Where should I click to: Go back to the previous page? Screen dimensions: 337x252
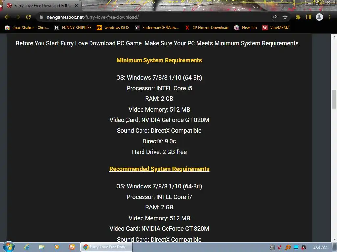[x=7, y=17]
